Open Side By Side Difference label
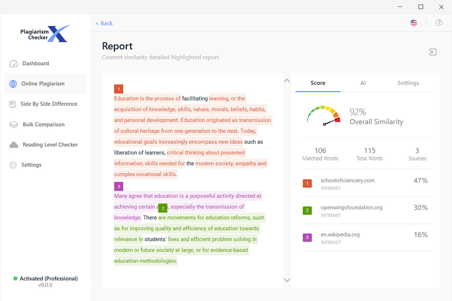 coord(49,103)
